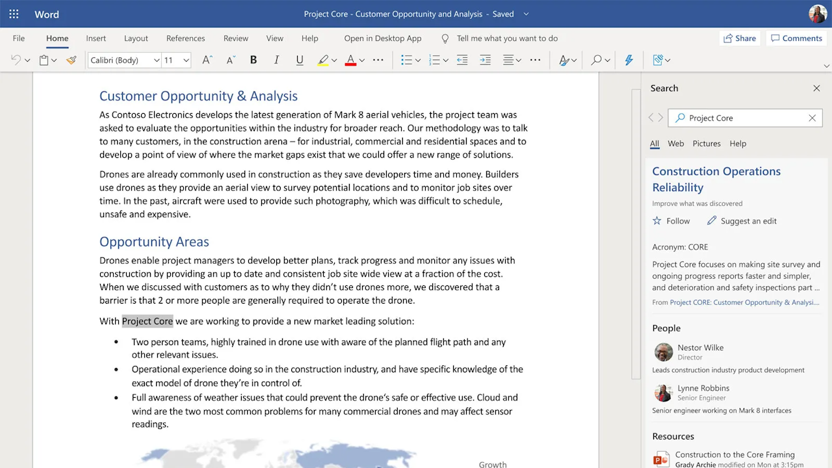This screenshot has height=468, width=832.
Task: Decrease indent of the paragraph
Action: tap(462, 60)
